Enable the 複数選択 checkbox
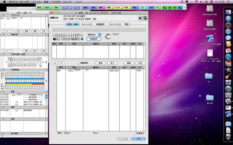The width and height of the screenshot is (233, 145). coord(79,63)
